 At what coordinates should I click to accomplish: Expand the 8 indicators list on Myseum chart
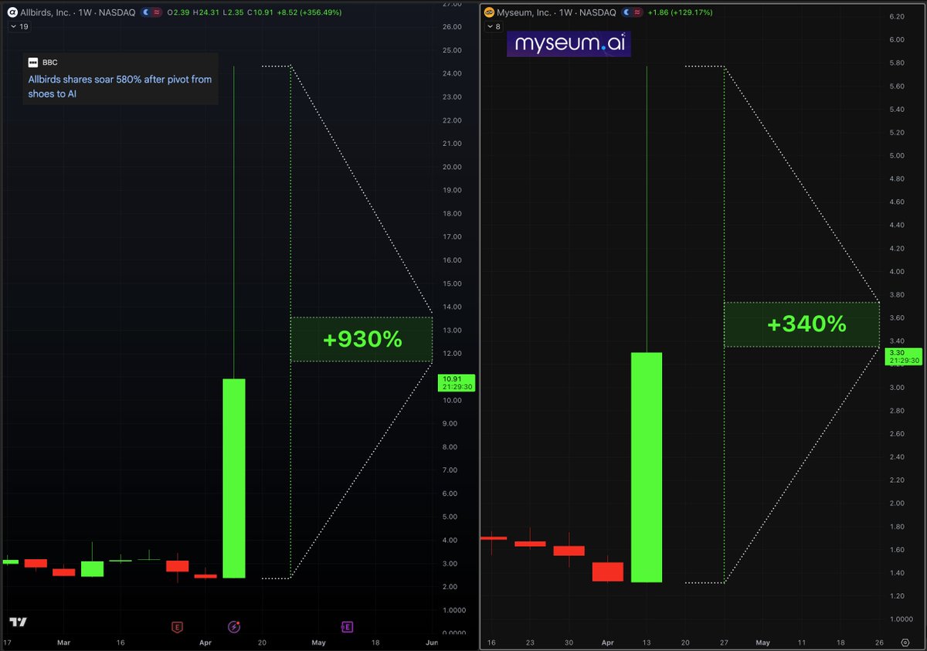point(493,26)
